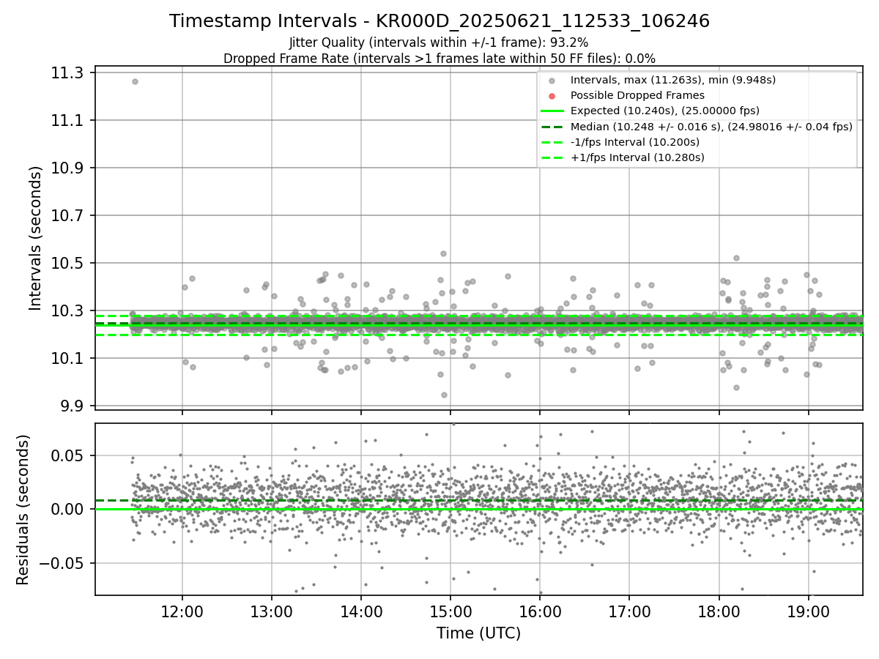Click the "Time (UTC)" x-axis label
Screen dimensions: 879x659
click(478, 633)
